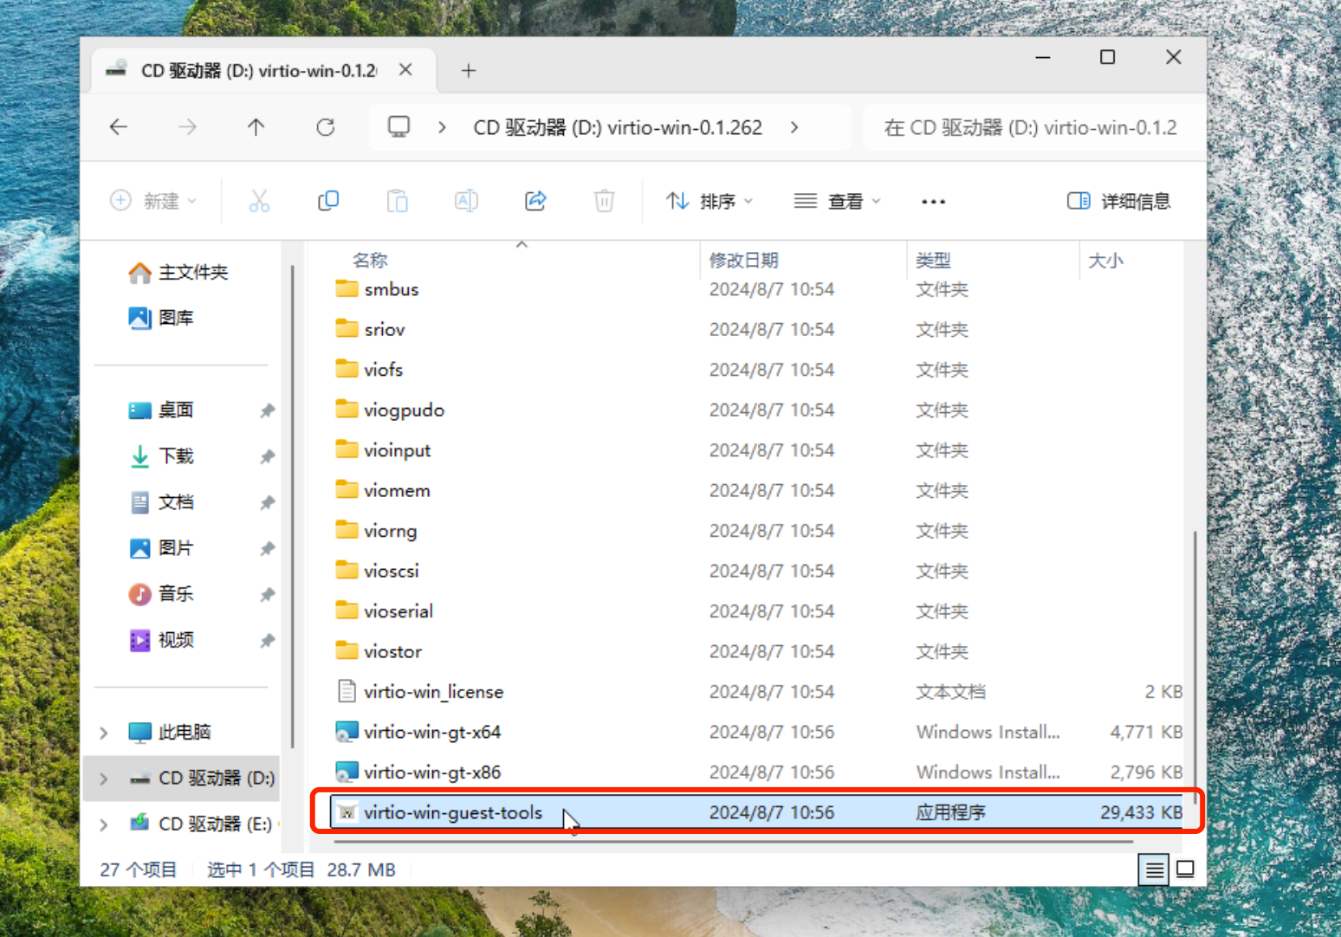The height and width of the screenshot is (937, 1341).
Task: Open the more options ellipsis menu
Action: [x=933, y=202]
